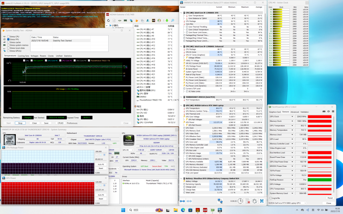
Task: Click GPU-Z green card taskbar icon
Action: (x=212, y=210)
